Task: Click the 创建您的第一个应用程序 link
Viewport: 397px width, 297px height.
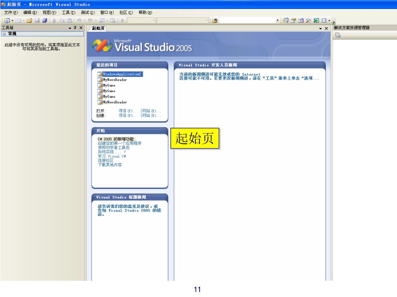Action: 119,143
